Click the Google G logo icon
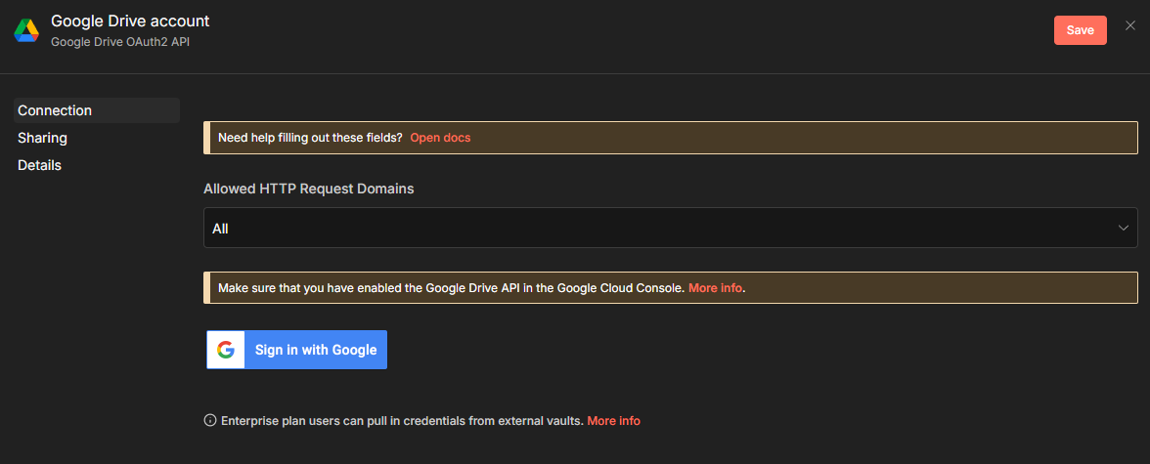This screenshot has height=464, width=1150. tap(226, 350)
